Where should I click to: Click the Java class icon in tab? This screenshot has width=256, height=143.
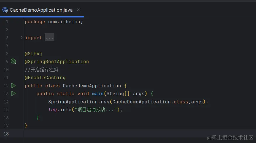pos(5,10)
